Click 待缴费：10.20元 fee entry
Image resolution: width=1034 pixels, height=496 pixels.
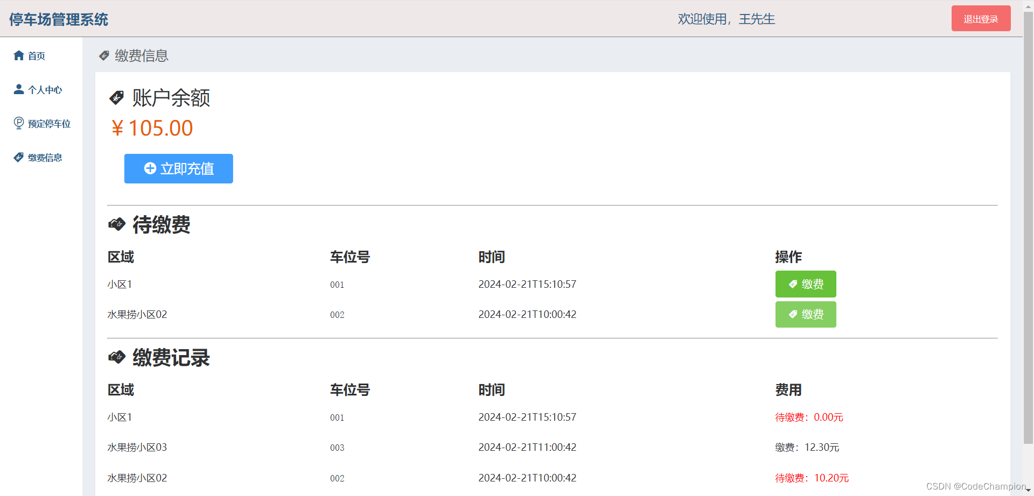click(x=812, y=478)
